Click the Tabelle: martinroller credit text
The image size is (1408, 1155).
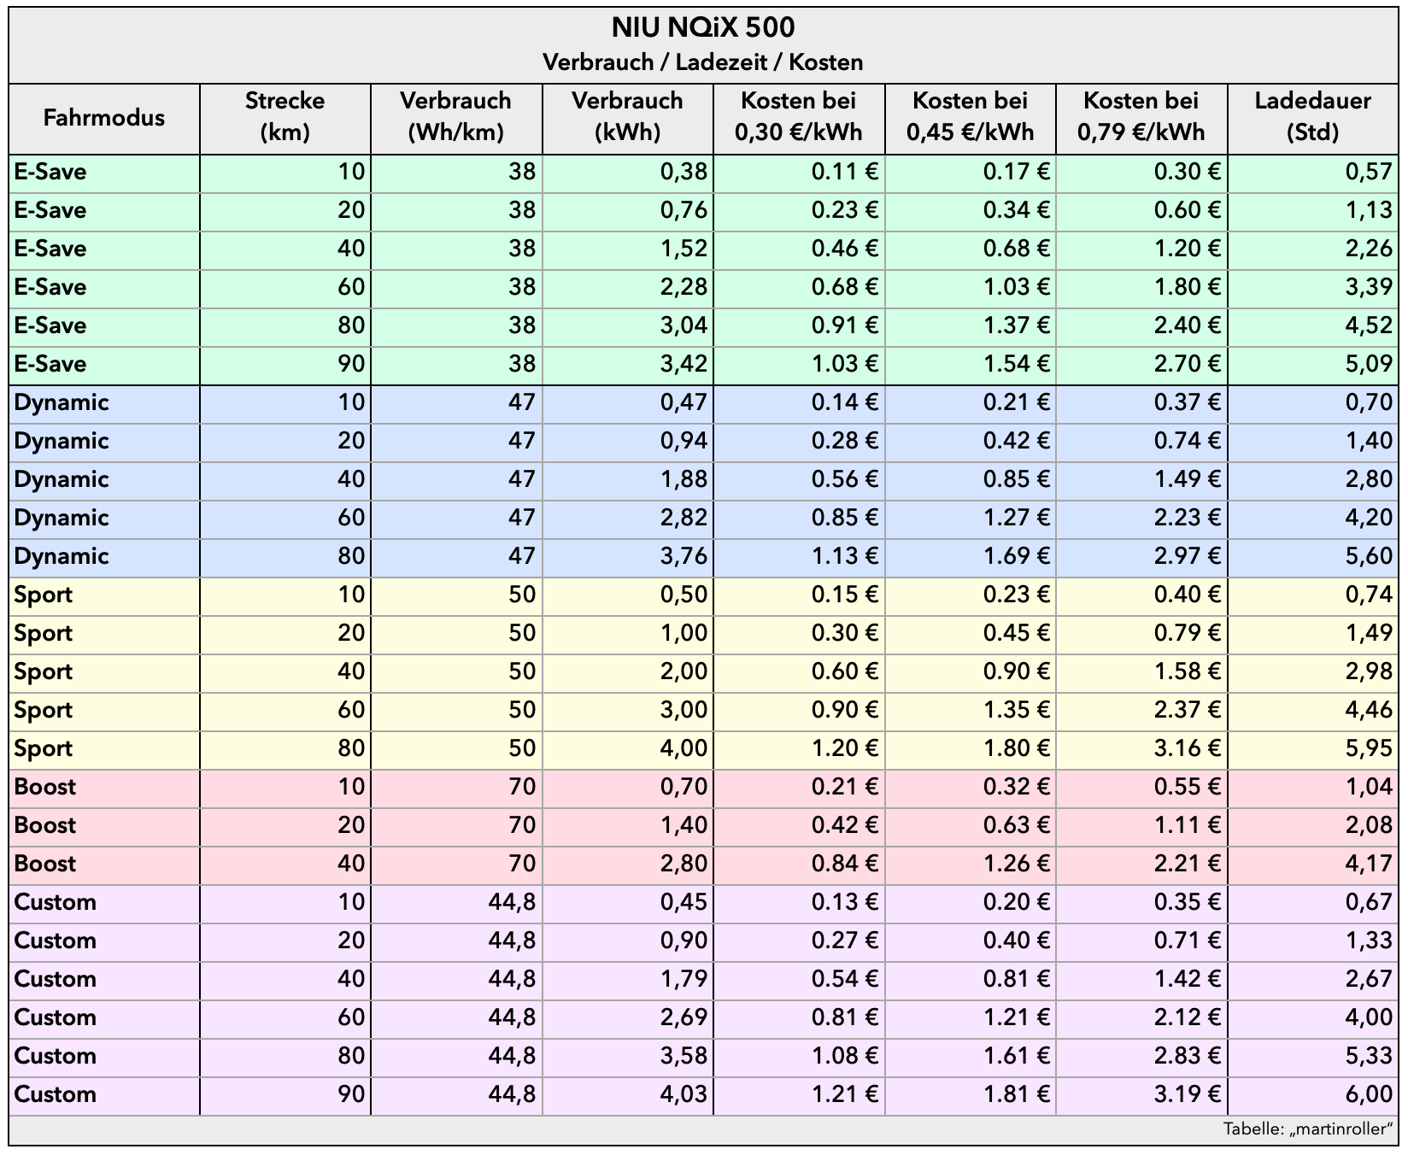1307,1129
